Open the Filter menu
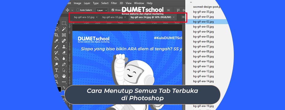Screen dimensions: 285x110 pos(114,3)
